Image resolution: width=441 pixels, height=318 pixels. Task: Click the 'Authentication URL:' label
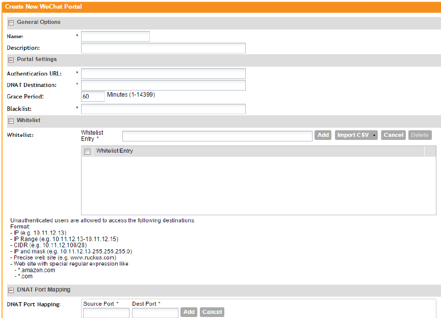[34, 74]
